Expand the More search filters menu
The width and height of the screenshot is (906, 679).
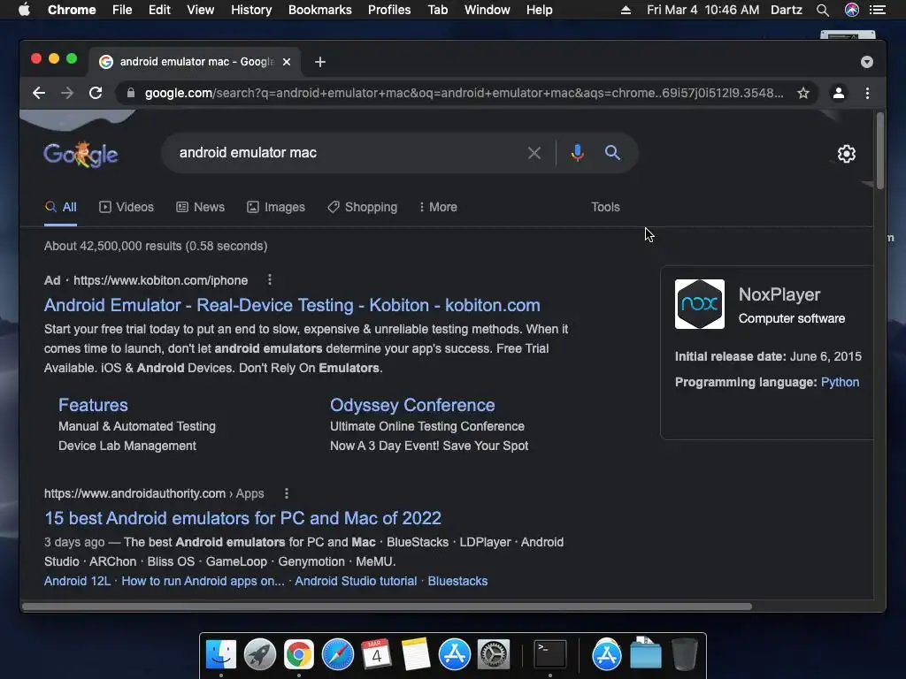pos(438,207)
